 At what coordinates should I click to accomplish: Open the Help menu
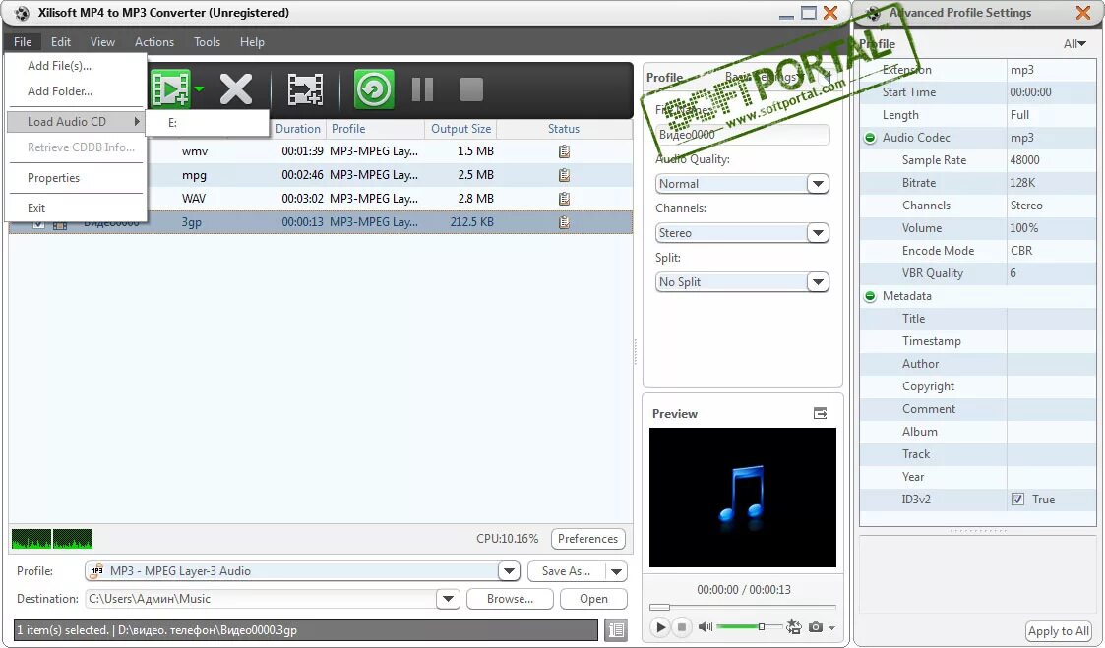[252, 42]
